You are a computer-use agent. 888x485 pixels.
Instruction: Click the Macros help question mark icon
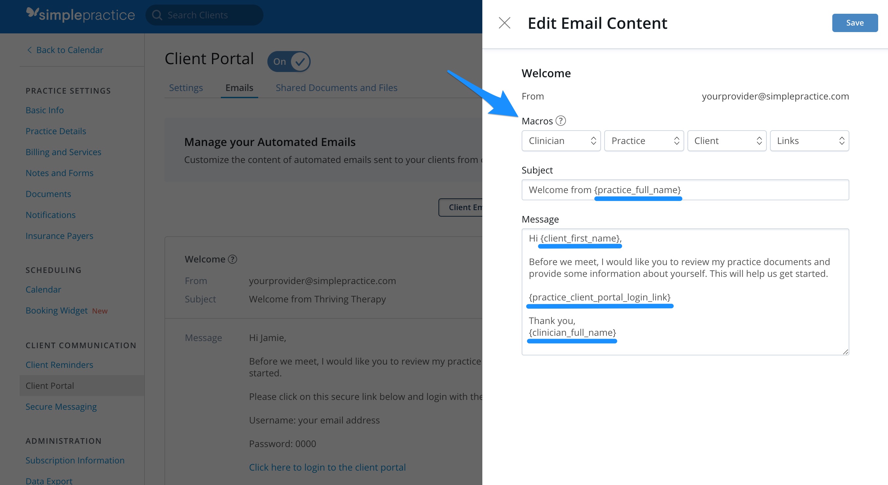click(x=561, y=121)
